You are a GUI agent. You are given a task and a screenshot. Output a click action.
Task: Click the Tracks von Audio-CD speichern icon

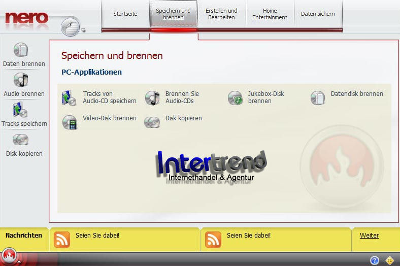point(69,97)
